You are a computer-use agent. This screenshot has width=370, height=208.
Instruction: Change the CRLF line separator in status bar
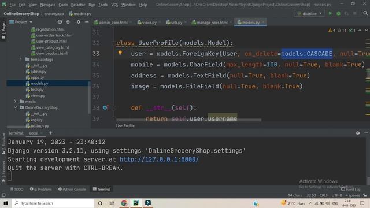pos(324,195)
